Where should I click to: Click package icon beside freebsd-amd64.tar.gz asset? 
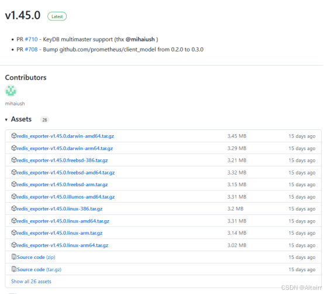pyautogui.click(x=14, y=172)
